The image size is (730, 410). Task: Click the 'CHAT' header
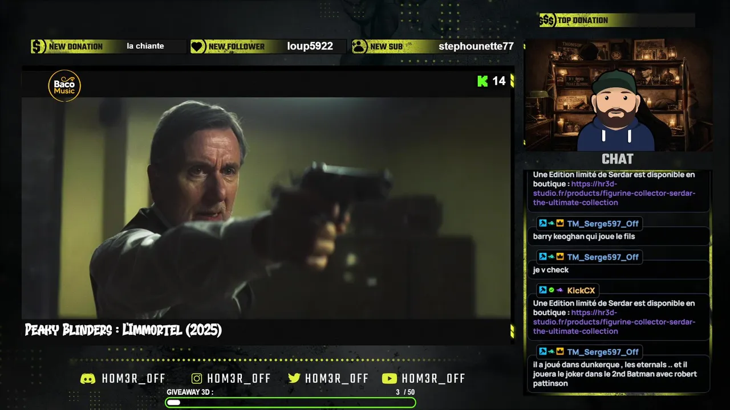[618, 159]
